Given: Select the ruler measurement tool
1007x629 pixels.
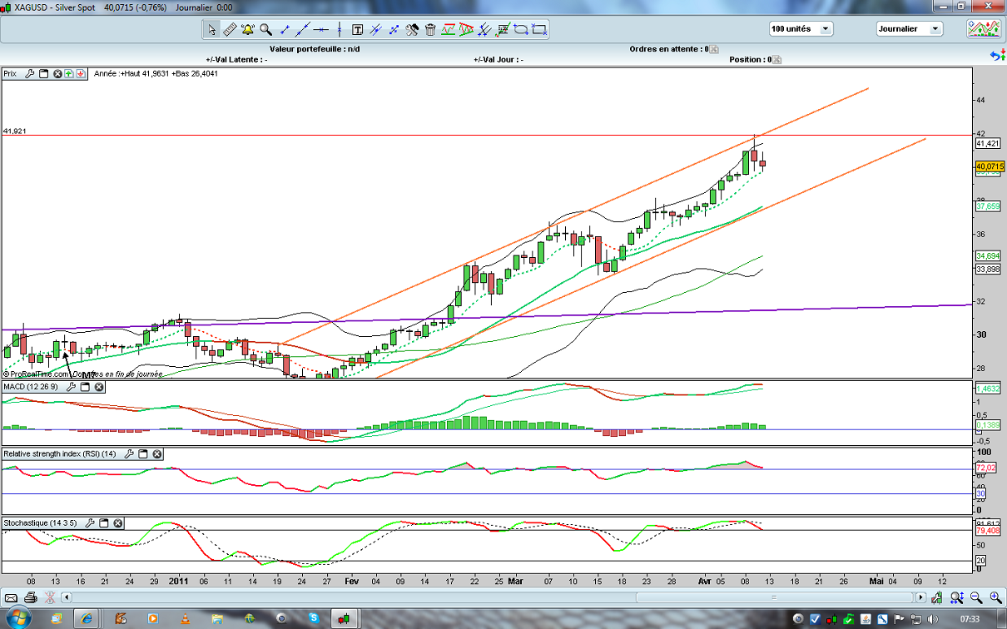Looking at the screenshot, I should coord(230,29).
